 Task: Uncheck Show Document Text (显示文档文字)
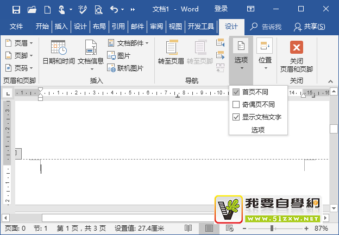[236, 117]
